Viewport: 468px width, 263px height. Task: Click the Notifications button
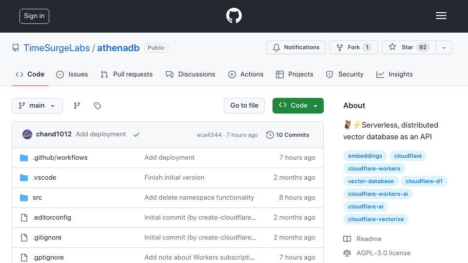pos(296,47)
